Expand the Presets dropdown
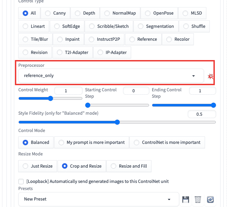Image resolution: width=227 pixels, height=207 pixels. (99, 199)
